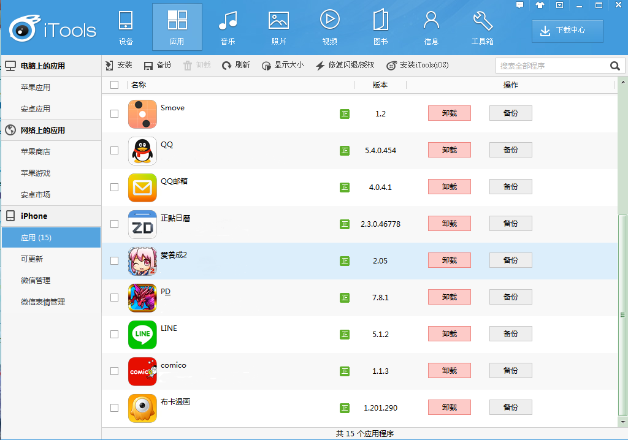The image size is (628, 440).
Task: Click the green 正 badge for Smove
Action: pyautogui.click(x=345, y=114)
